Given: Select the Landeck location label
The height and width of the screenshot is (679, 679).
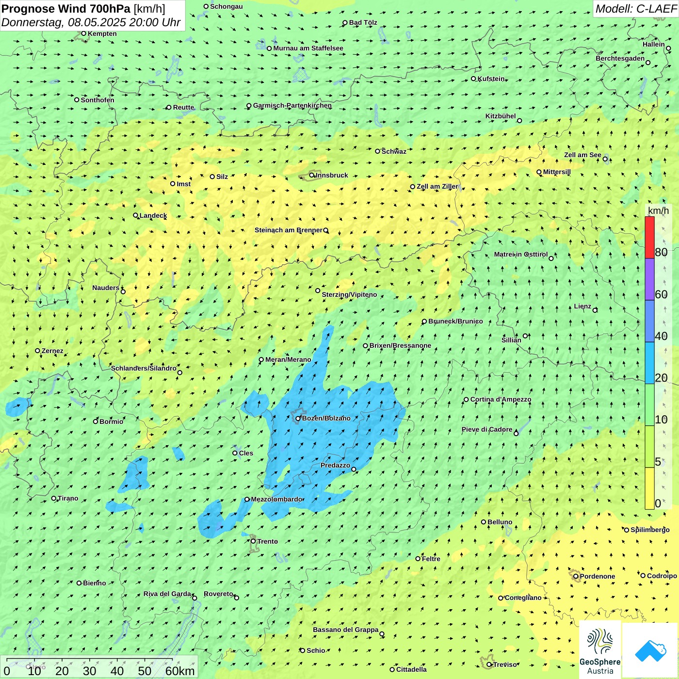Looking at the screenshot, I should coord(153,215).
